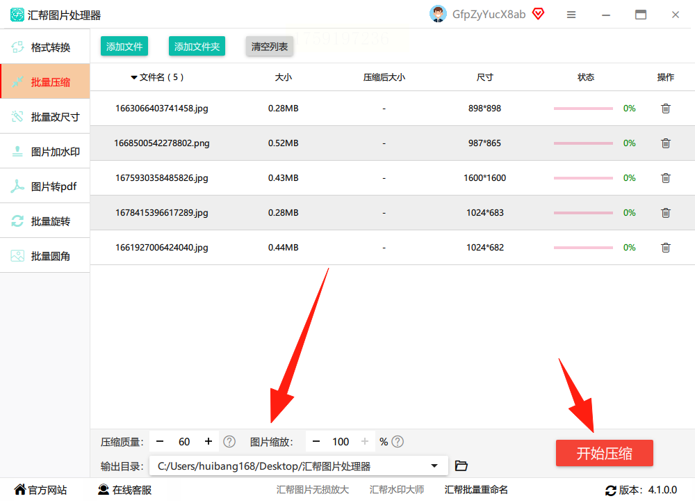Viewport: 695px width, 501px height.
Task: Click the 添加文件 button
Action: 124,46
